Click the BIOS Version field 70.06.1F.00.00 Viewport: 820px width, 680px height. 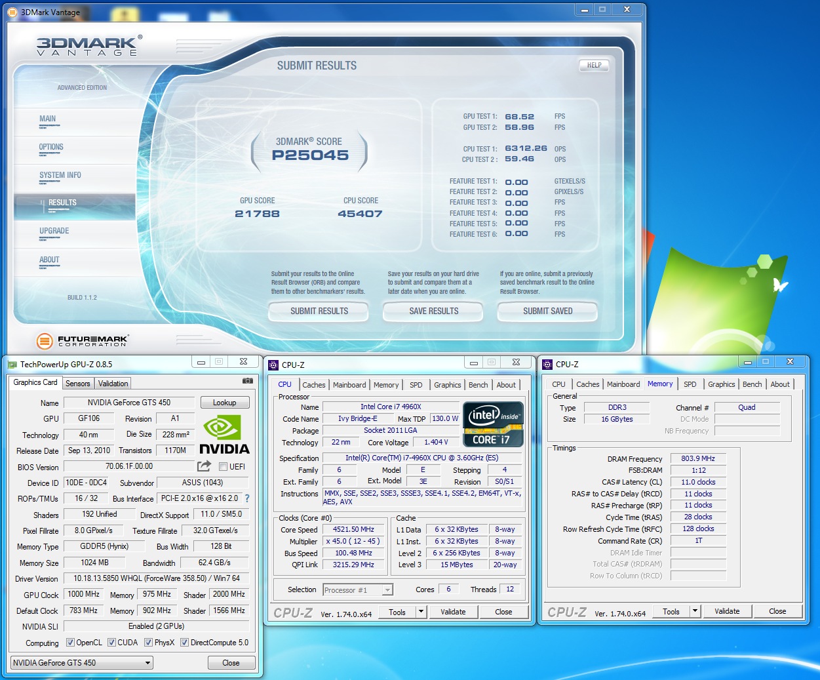[x=129, y=466]
